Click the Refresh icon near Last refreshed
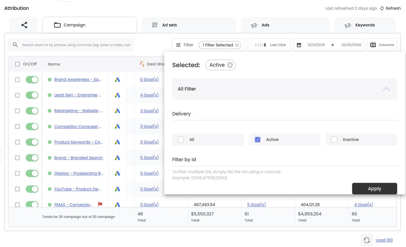 click(382, 8)
